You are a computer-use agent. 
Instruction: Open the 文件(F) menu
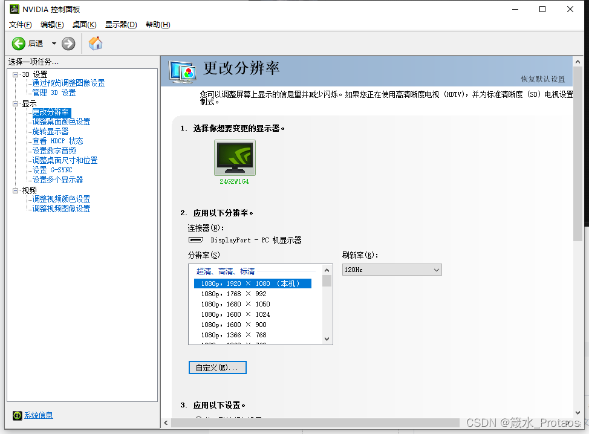[x=21, y=25]
